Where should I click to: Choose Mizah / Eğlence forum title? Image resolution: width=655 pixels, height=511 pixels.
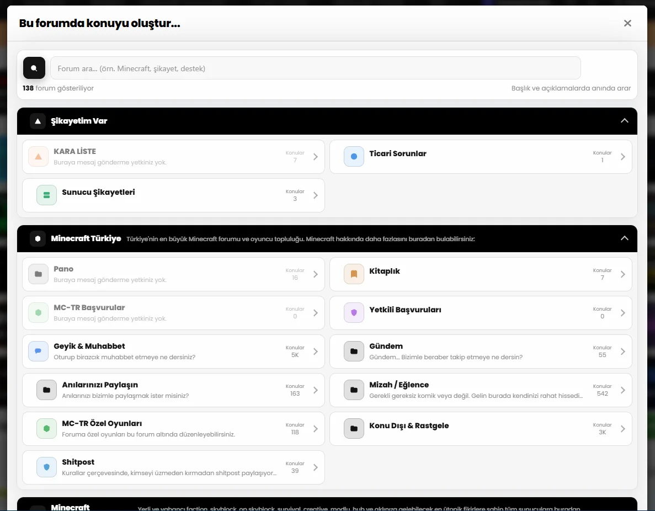pyautogui.click(x=399, y=385)
